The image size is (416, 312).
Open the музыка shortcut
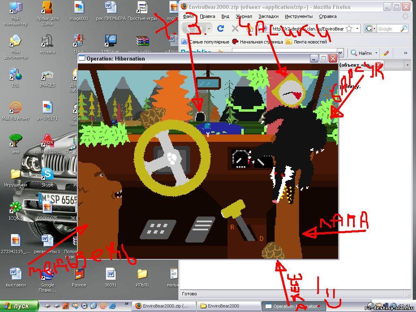click(47, 44)
